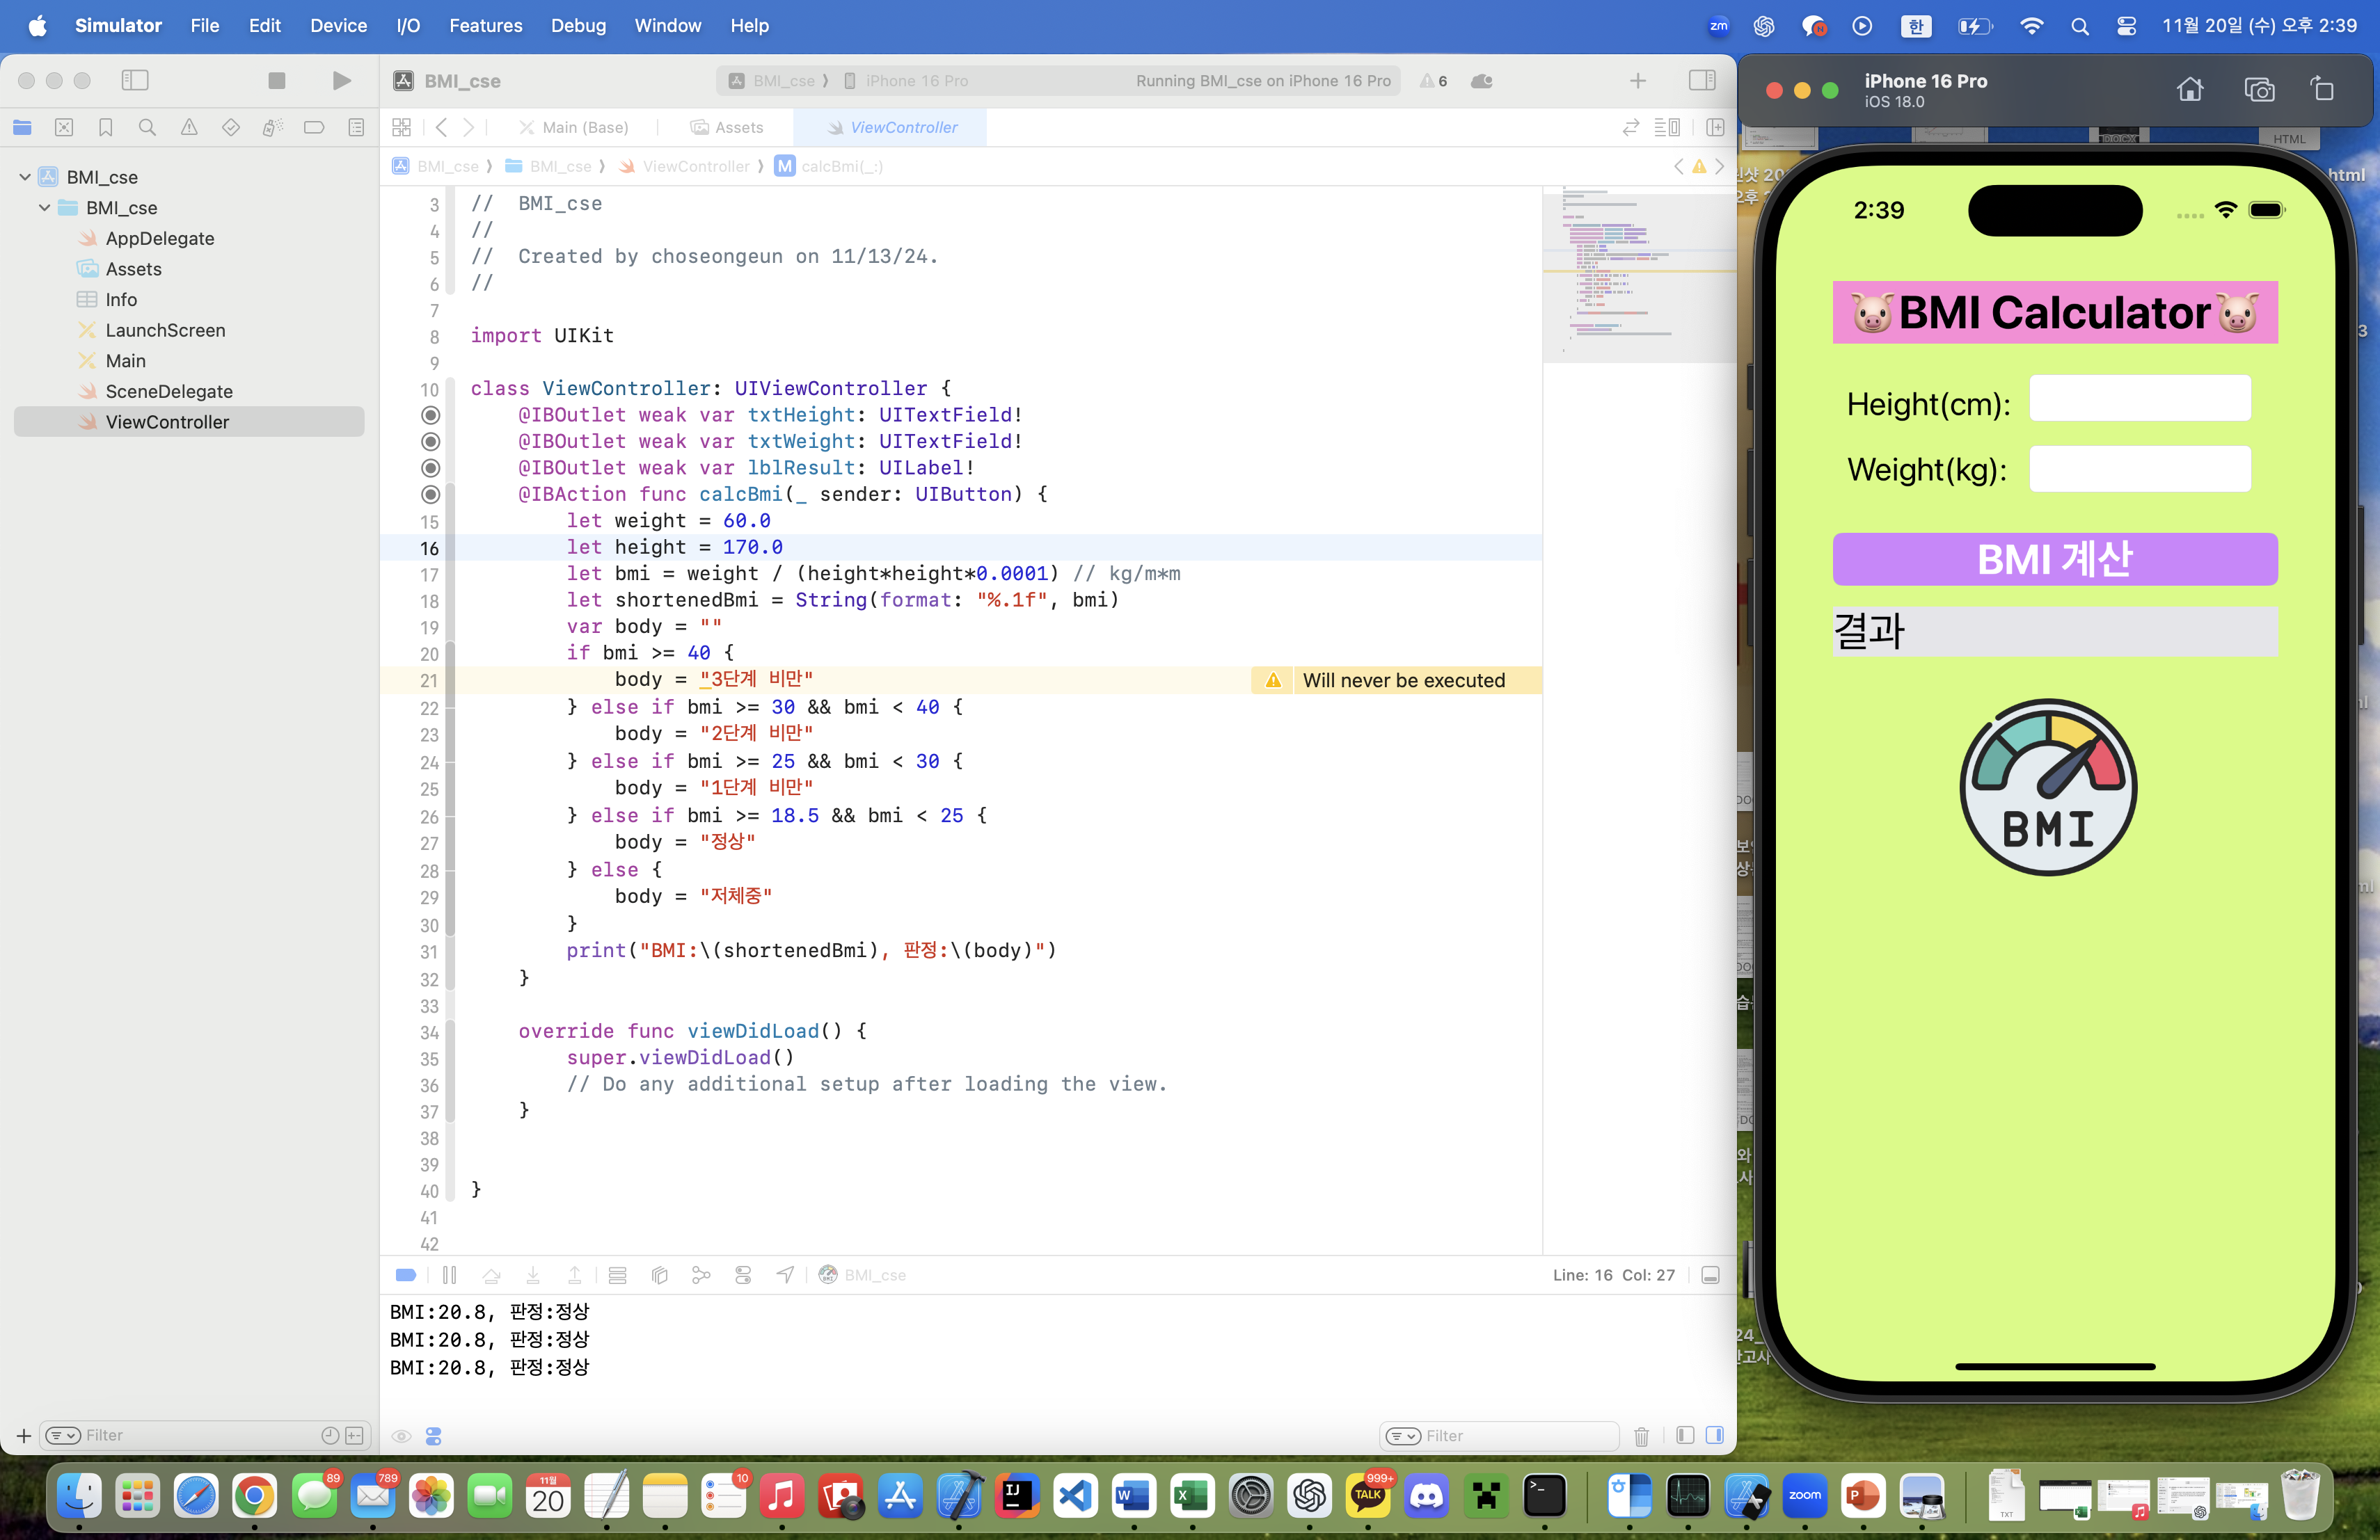Click the debug Pause execution icon
2380x1540 pixels.
[449, 1275]
